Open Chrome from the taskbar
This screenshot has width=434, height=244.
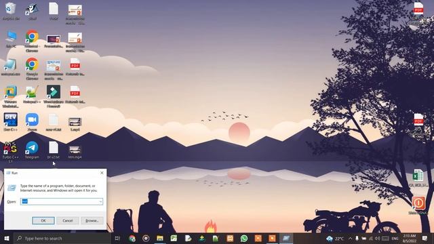click(x=132, y=238)
